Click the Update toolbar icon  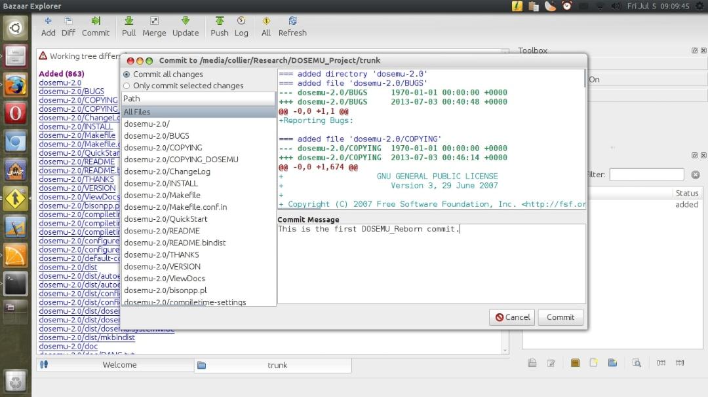185,27
